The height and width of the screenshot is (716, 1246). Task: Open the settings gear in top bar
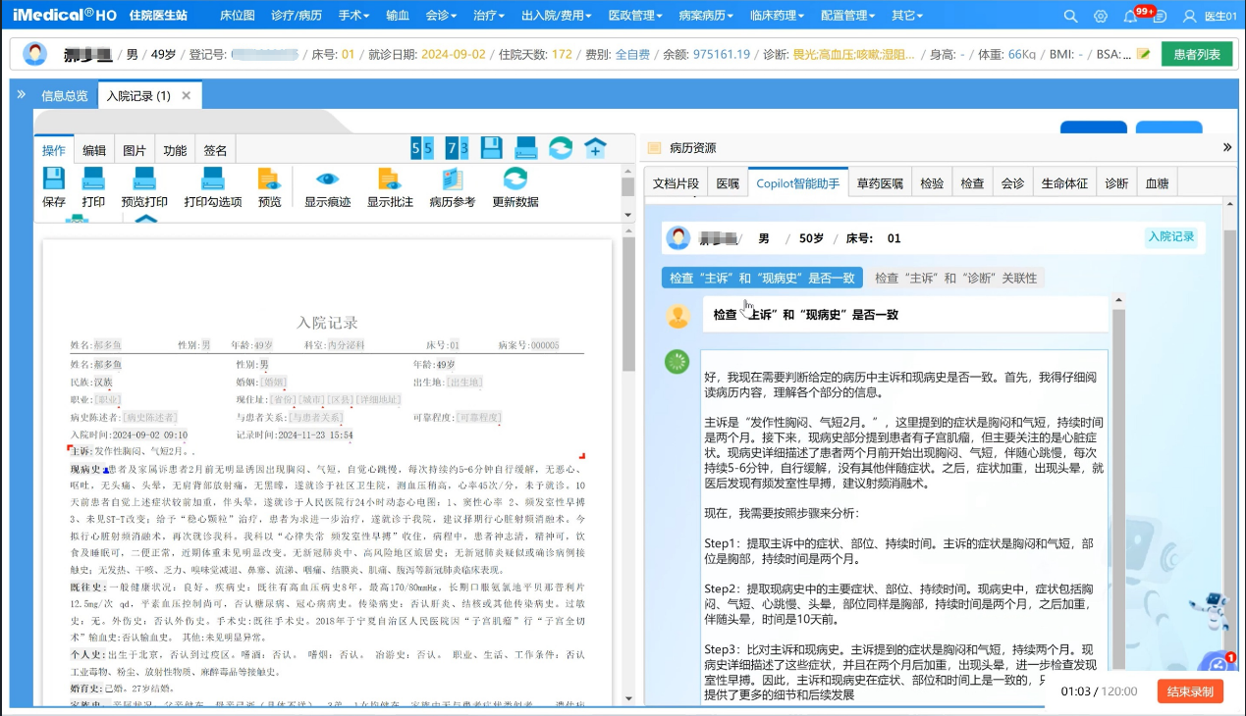click(x=1101, y=16)
